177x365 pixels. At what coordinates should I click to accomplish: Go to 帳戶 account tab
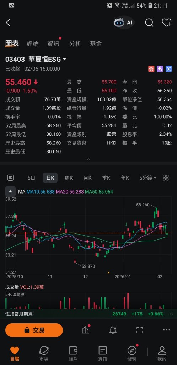coord(73,354)
